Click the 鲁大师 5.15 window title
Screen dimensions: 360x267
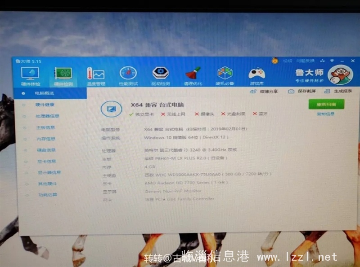pyautogui.click(x=28, y=61)
